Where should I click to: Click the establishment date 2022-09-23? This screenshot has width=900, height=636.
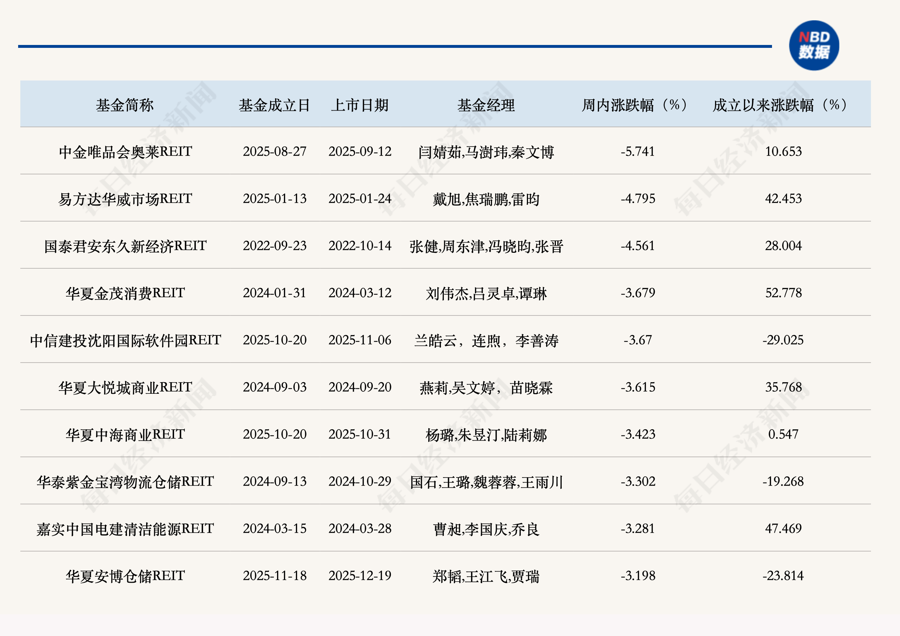click(x=274, y=246)
